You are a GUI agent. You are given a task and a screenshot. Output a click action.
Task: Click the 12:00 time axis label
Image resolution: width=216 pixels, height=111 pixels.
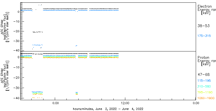[x=125, y=103]
